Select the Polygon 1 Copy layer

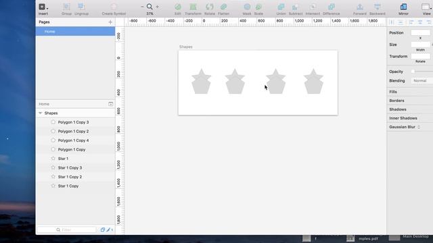[x=75, y=150]
